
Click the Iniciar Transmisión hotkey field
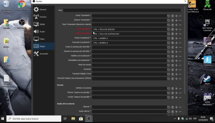[129, 16]
